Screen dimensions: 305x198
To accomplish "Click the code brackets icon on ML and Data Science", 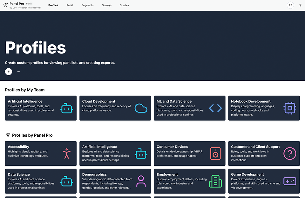I will [215, 108].
